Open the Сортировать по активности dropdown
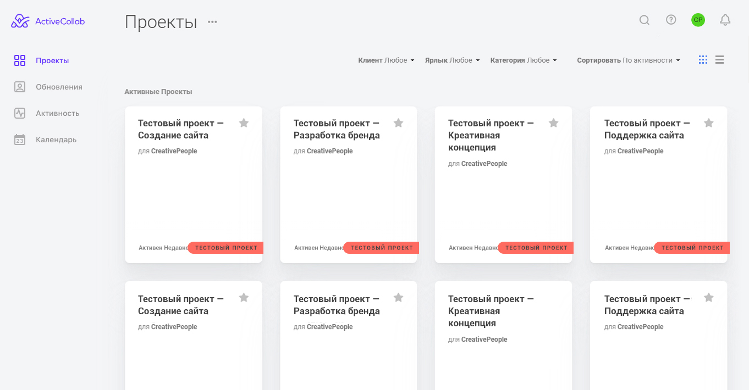749x390 pixels. pyautogui.click(x=628, y=60)
